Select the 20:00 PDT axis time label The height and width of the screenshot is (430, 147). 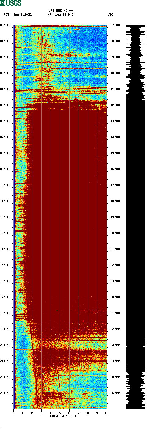(x=5, y=345)
